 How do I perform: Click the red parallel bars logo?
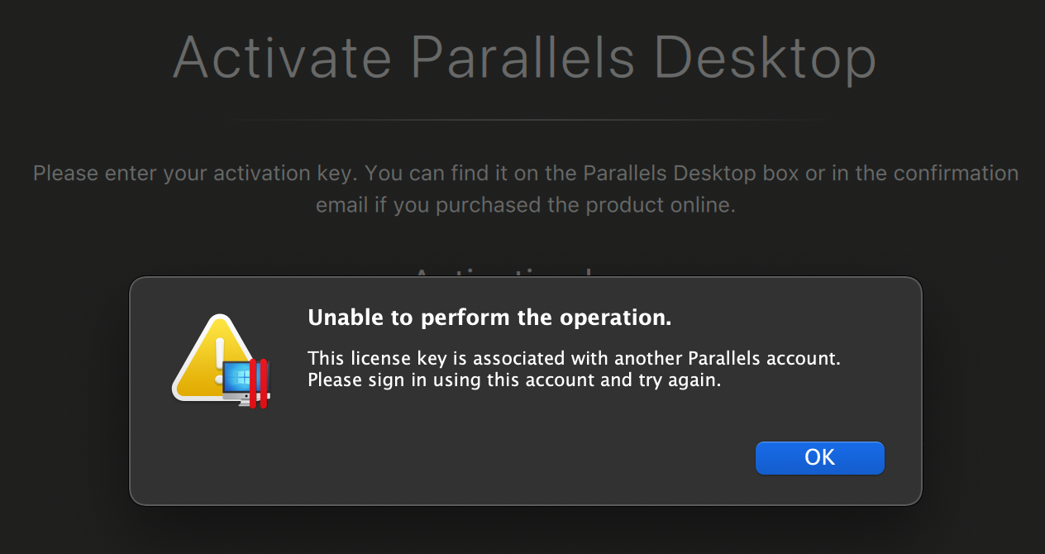coord(259,383)
